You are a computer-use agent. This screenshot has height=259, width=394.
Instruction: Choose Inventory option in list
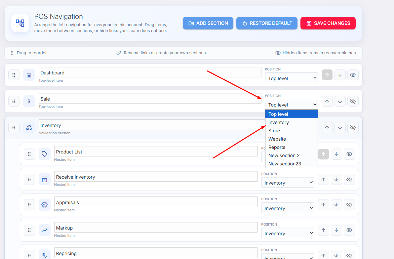(292, 122)
